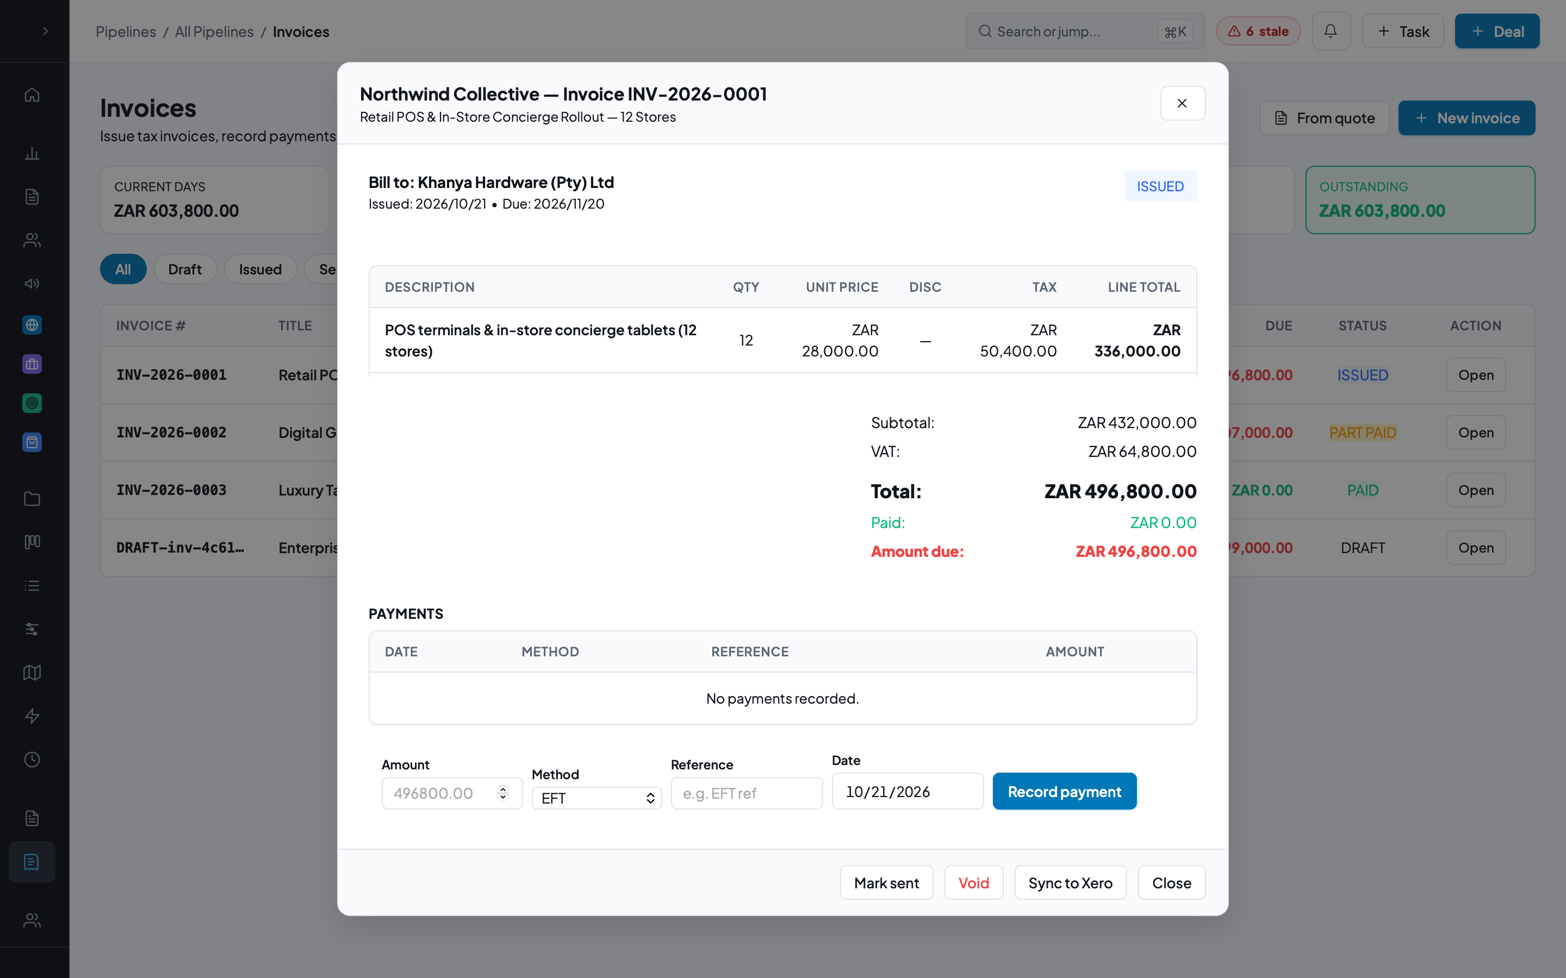Select the blue shopping bag workspace icon
Viewport: 1566px width, 978px height.
click(x=32, y=442)
